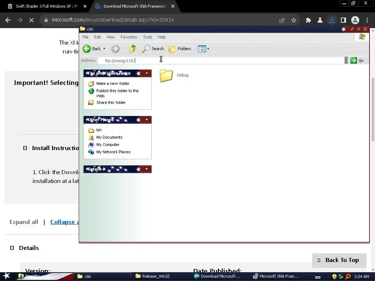Expand the Details panel
The image size is (375, 281).
point(146,169)
